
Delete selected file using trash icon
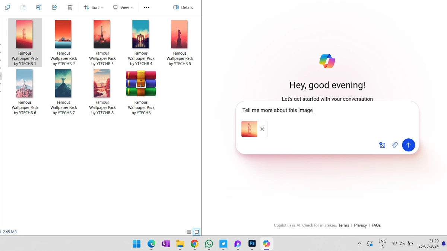click(x=70, y=7)
